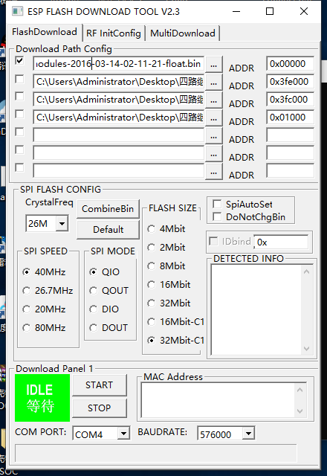The width and height of the screenshot is (327, 476).
Task: Click the address field showing 0x3fe000
Action: point(290,82)
